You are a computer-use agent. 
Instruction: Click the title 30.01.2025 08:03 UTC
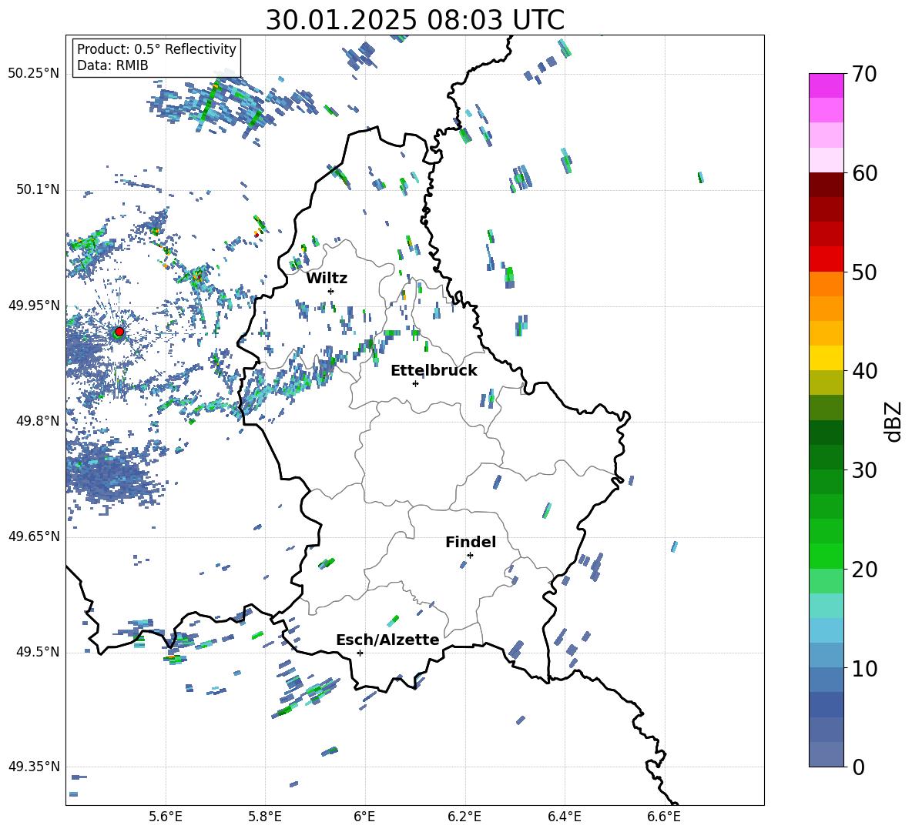click(x=414, y=20)
